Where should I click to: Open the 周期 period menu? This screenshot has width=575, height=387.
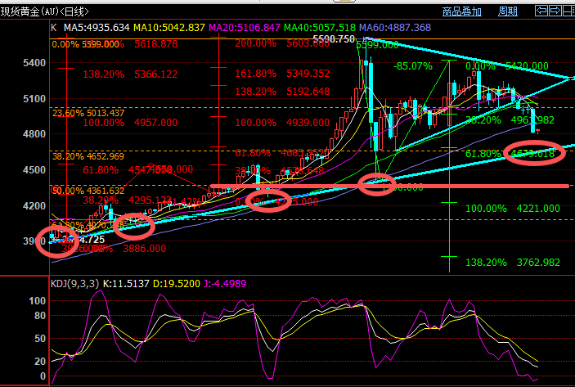tap(507, 11)
